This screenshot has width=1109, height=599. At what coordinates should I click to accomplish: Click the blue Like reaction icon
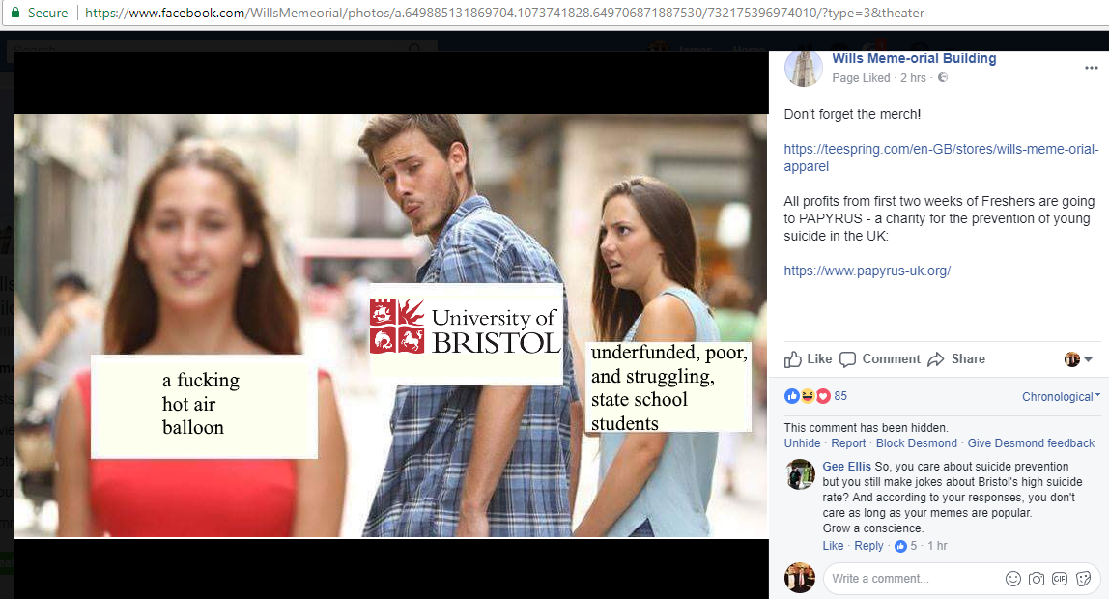point(791,396)
